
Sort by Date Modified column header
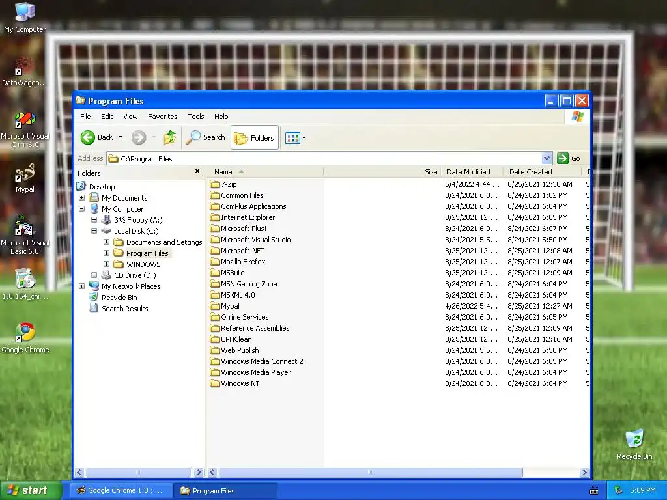point(472,172)
